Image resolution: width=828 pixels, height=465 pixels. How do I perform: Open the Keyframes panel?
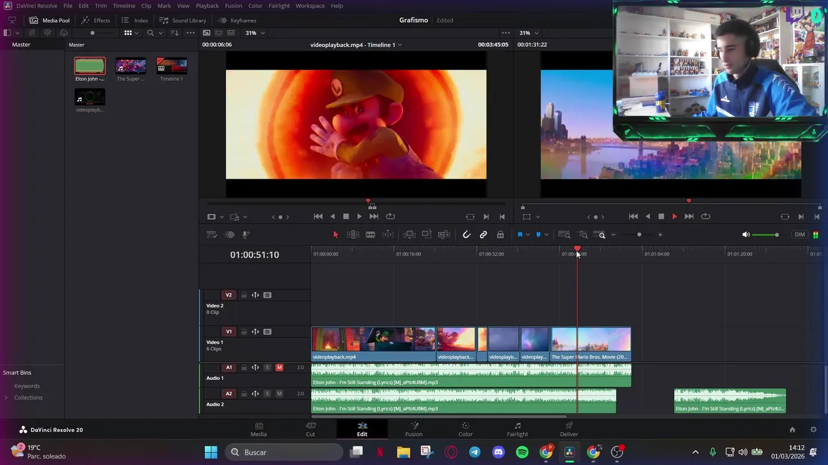[237, 20]
